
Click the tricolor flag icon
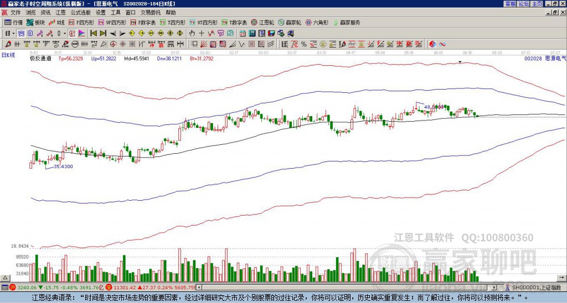[82, 34]
